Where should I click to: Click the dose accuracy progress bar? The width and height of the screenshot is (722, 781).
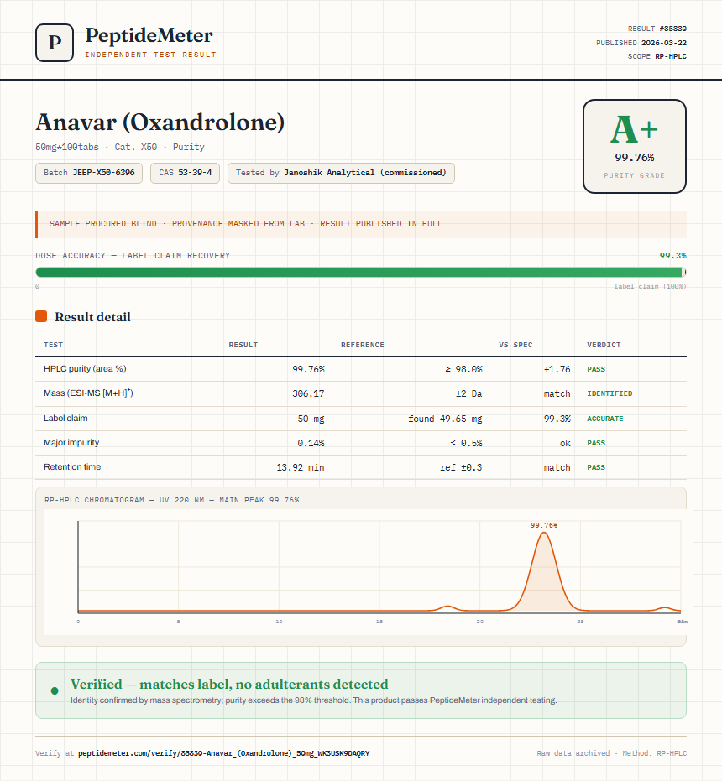click(x=361, y=272)
